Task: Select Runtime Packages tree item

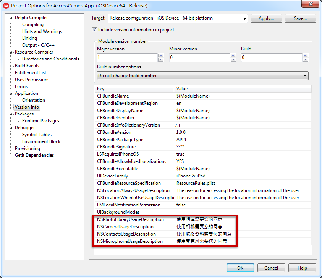Action: (x=40, y=121)
